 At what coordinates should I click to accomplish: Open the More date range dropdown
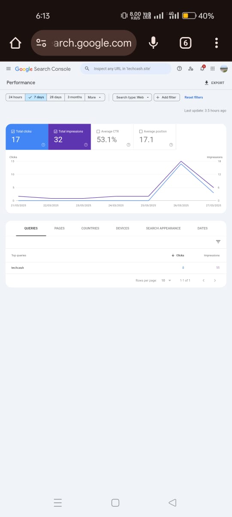[x=95, y=97]
